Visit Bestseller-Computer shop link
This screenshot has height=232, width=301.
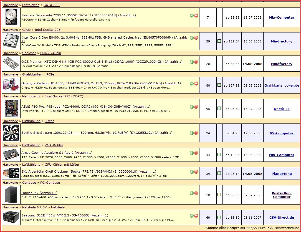click(x=282, y=195)
